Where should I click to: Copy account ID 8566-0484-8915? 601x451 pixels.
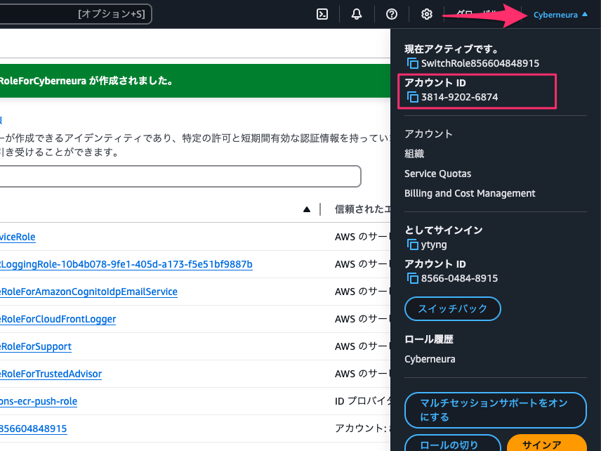412,278
